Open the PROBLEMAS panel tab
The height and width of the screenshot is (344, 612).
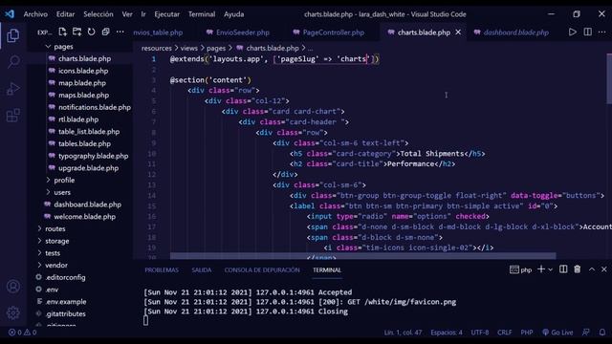coord(162,269)
